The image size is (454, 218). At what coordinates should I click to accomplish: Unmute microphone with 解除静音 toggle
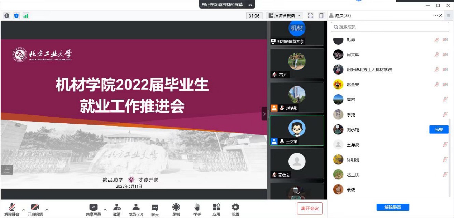(x=12, y=209)
